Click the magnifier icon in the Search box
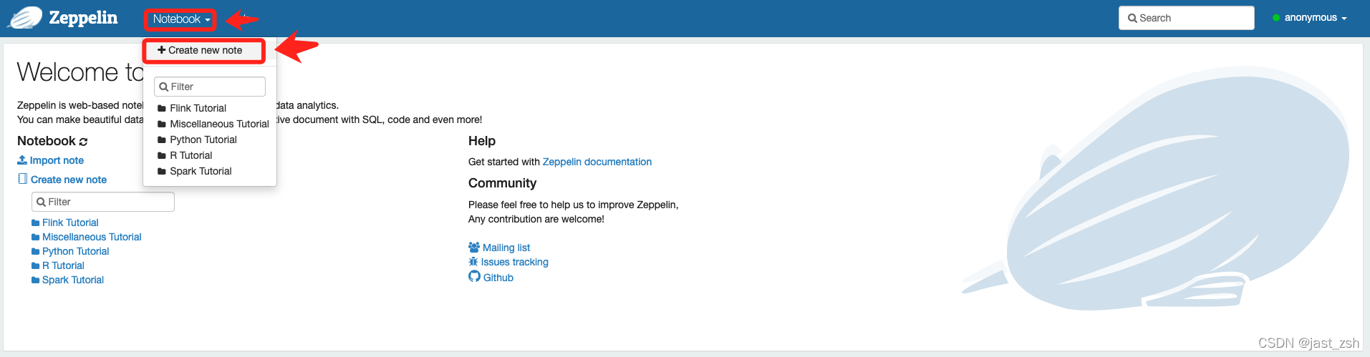This screenshot has height=357, width=1370. coord(1133,19)
